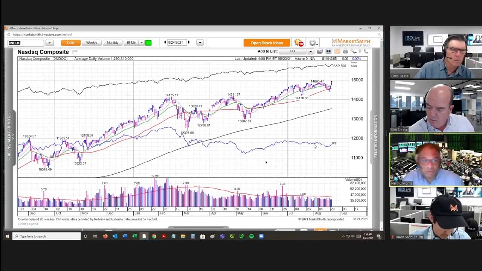
Task: Click the 14896.47 price high label
Action: [x=317, y=81]
